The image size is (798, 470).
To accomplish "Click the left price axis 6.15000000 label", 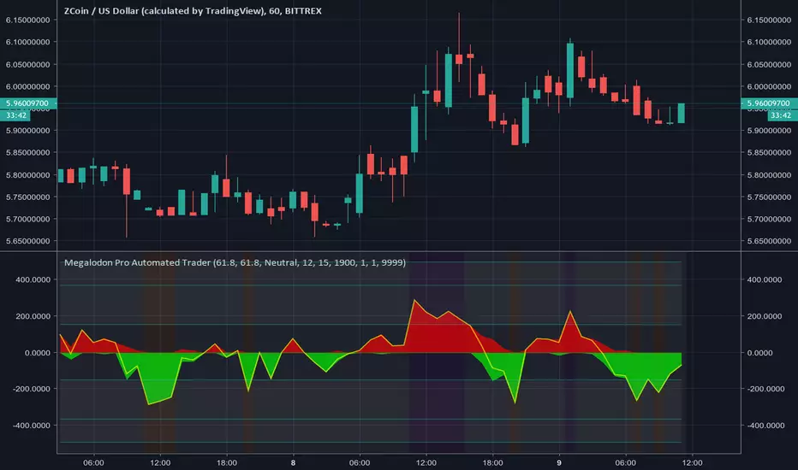I will [x=28, y=20].
